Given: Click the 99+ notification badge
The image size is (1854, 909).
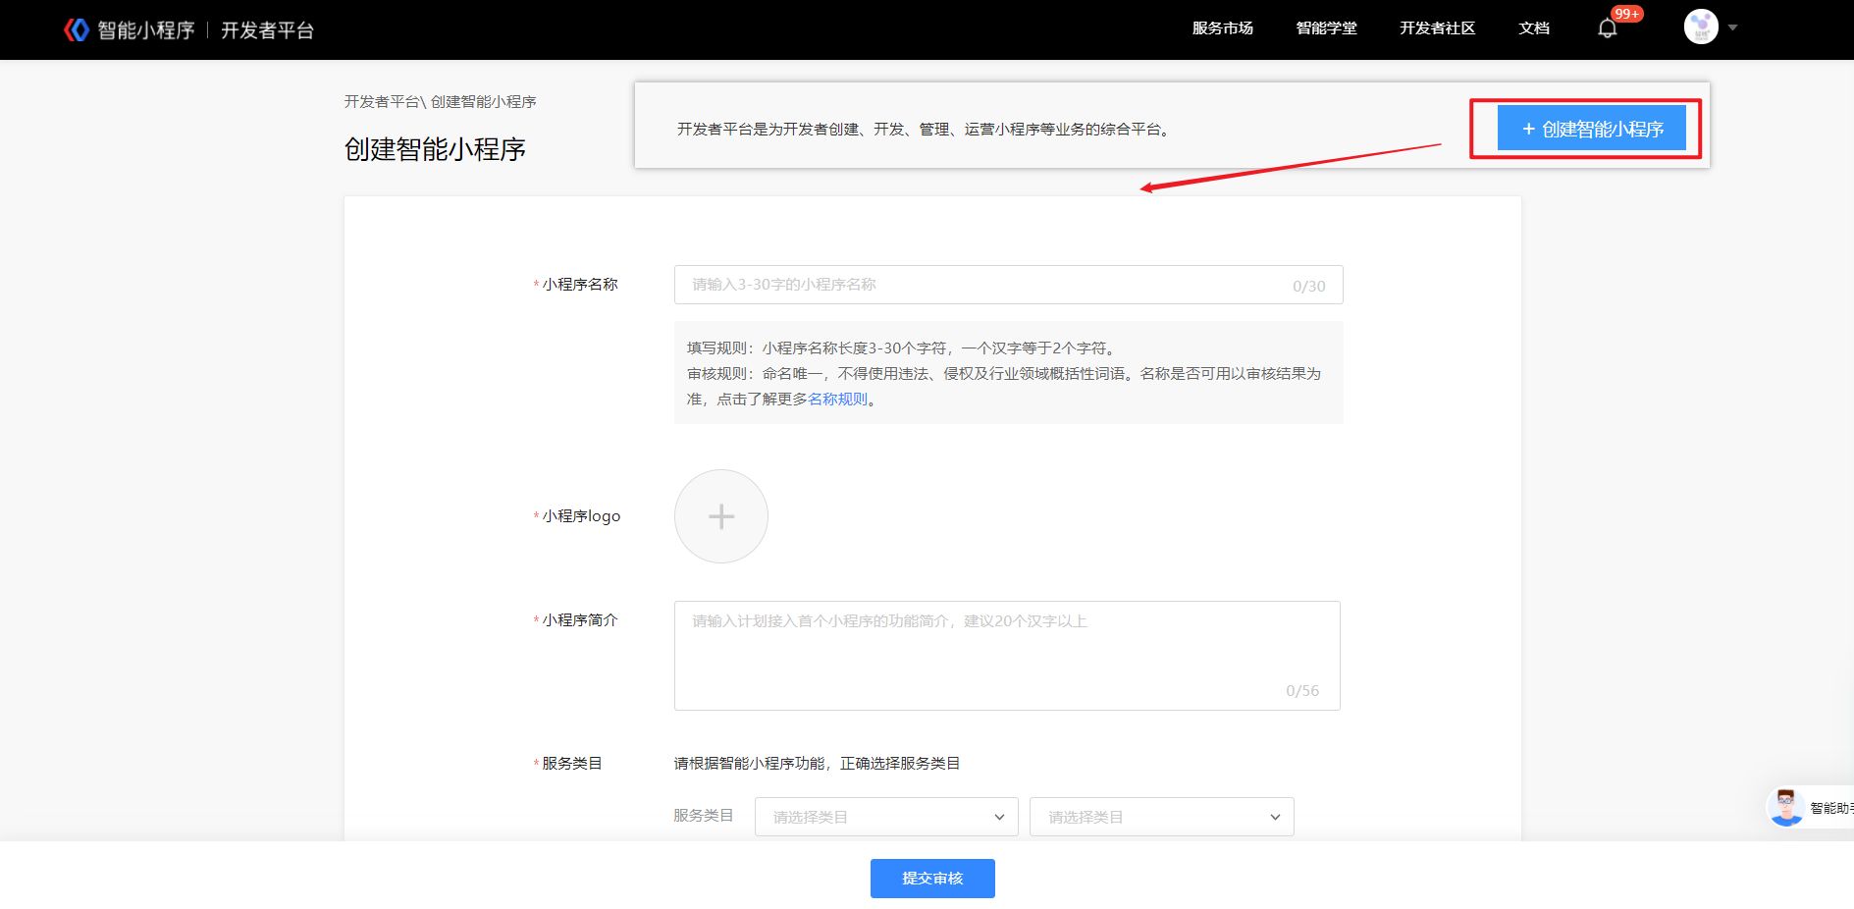Looking at the screenshot, I should click(x=1626, y=14).
